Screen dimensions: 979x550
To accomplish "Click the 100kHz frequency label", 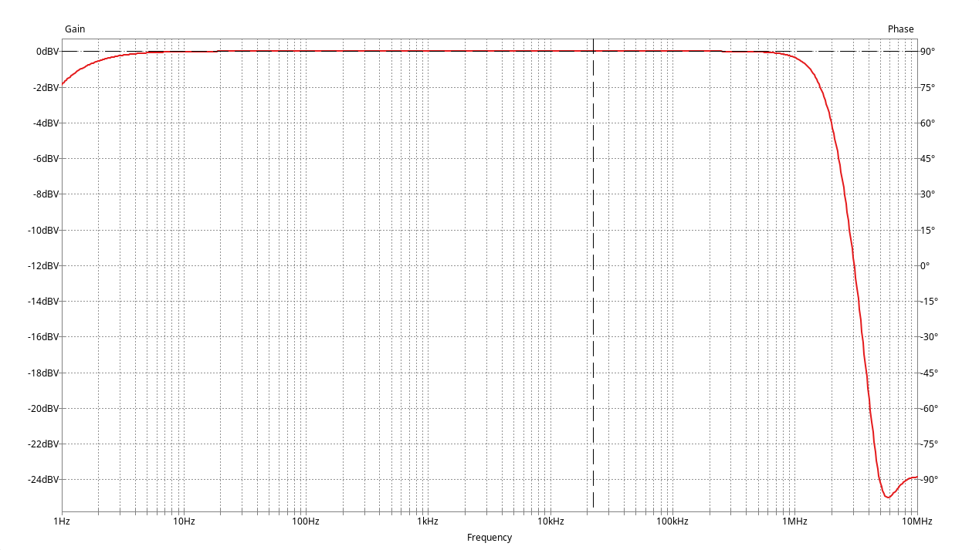I will pyautogui.click(x=672, y=521).
